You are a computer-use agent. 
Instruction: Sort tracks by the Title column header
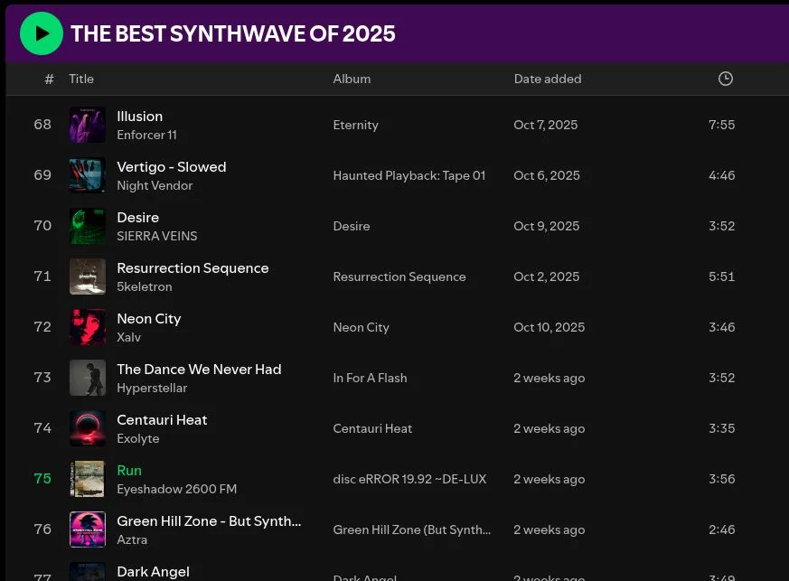pyautogui.click(x=81, y=79)
